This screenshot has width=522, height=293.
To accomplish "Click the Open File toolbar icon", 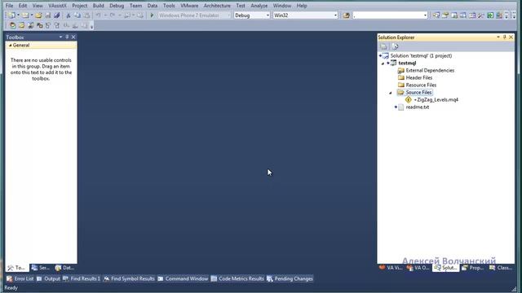I will click(x=38, y=15).
